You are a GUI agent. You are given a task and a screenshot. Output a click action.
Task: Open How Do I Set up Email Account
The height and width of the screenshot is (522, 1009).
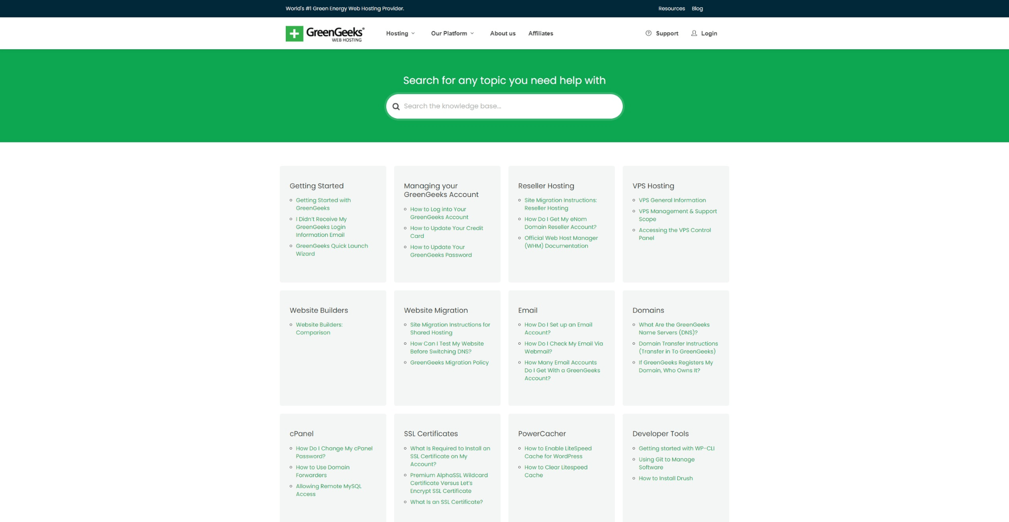pos(558,328)
